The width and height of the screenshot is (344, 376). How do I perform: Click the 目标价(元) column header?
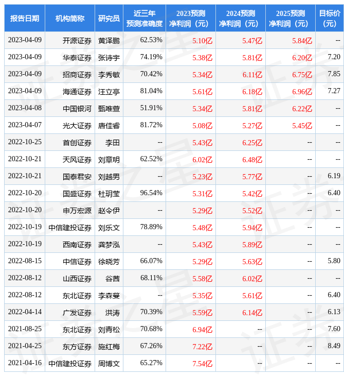click(330, 18)
